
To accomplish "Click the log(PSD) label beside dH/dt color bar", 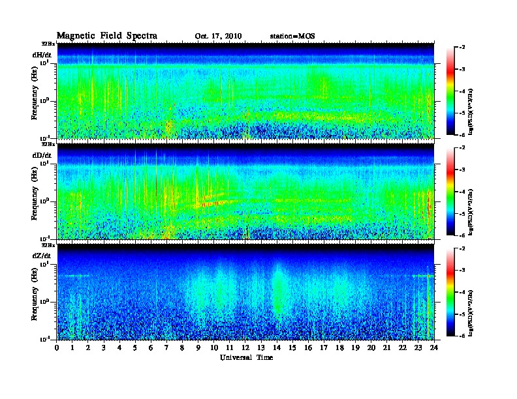I will pyautogui.click(x=471, y=111).
